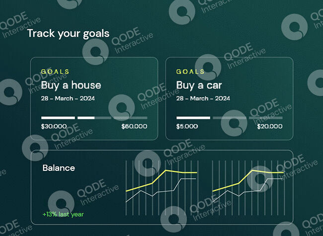323x236 pixels.
Task: Click the GOALS label above Buy a house
Action: pyautogui.click(x=55, y=72)
